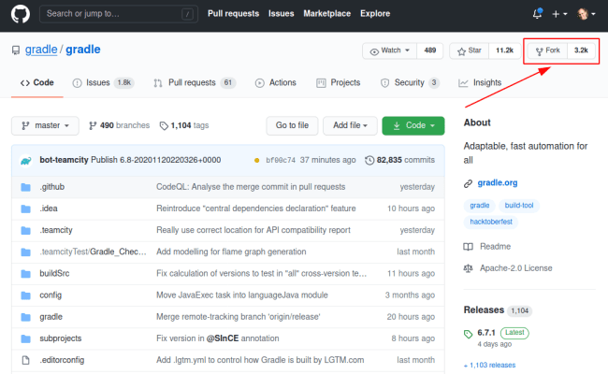This screenshot has width=608, height=374.
Task: Click the repository book icon beside gradle
Action: pos(16,50)
